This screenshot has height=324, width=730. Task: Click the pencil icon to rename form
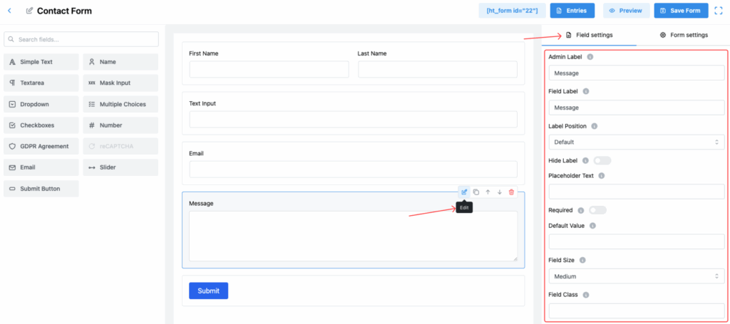coord(29,11)
